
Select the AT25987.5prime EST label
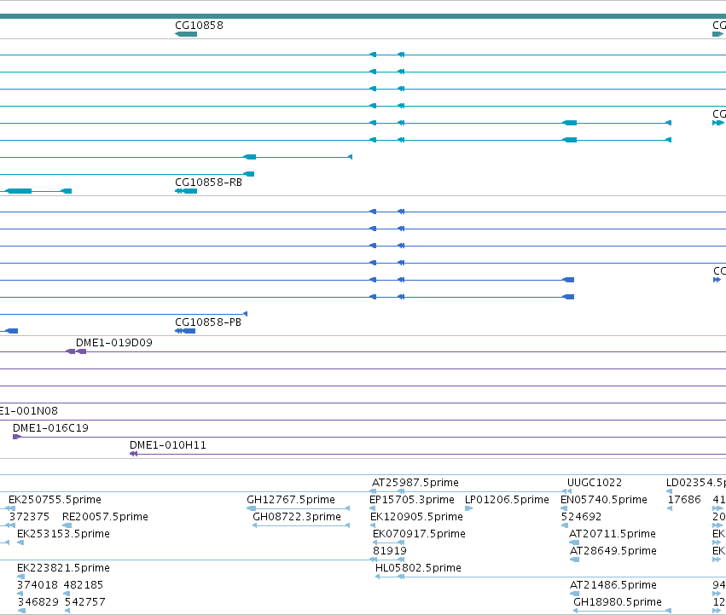pyautogui.click(x=415, y=483)
